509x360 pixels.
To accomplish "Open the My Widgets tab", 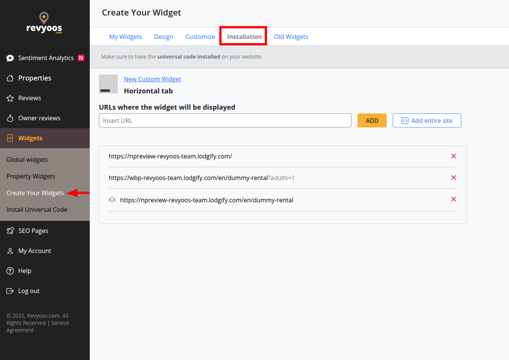I will [x=125, y=37].
